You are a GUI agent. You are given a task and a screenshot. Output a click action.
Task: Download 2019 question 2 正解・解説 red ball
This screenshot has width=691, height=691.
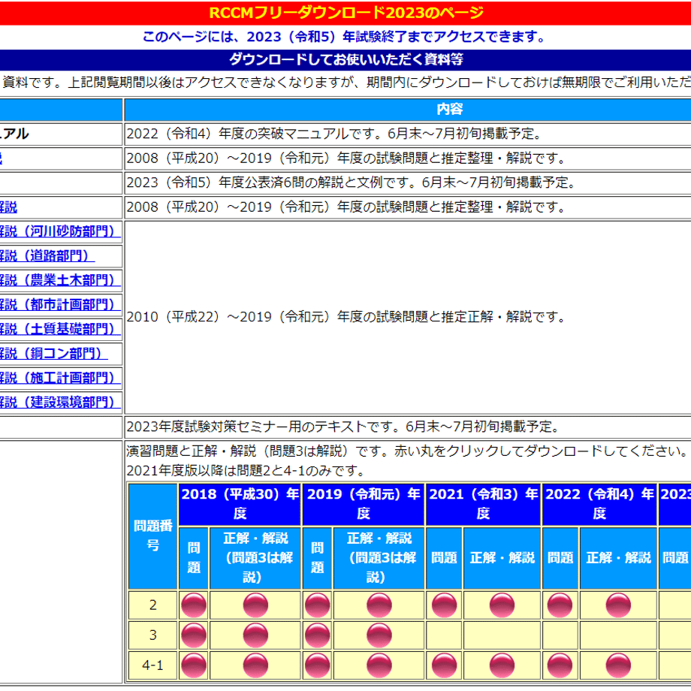379,605
